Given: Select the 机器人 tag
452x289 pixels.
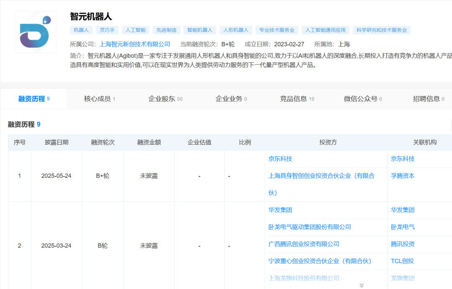Looking at the screenshot, I should point(81,30).
